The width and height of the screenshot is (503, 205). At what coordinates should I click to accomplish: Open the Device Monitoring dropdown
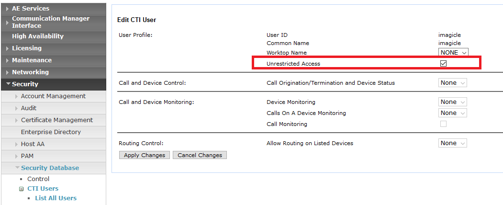(452, 102)
